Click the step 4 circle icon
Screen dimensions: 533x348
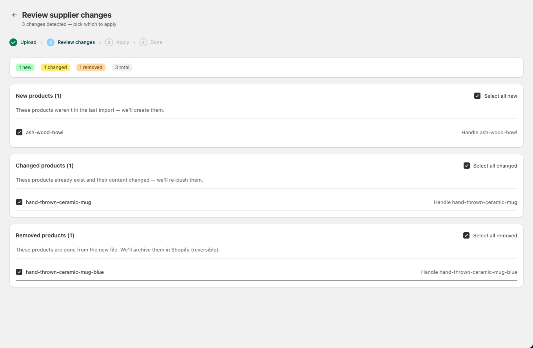(x=143, y=42)
